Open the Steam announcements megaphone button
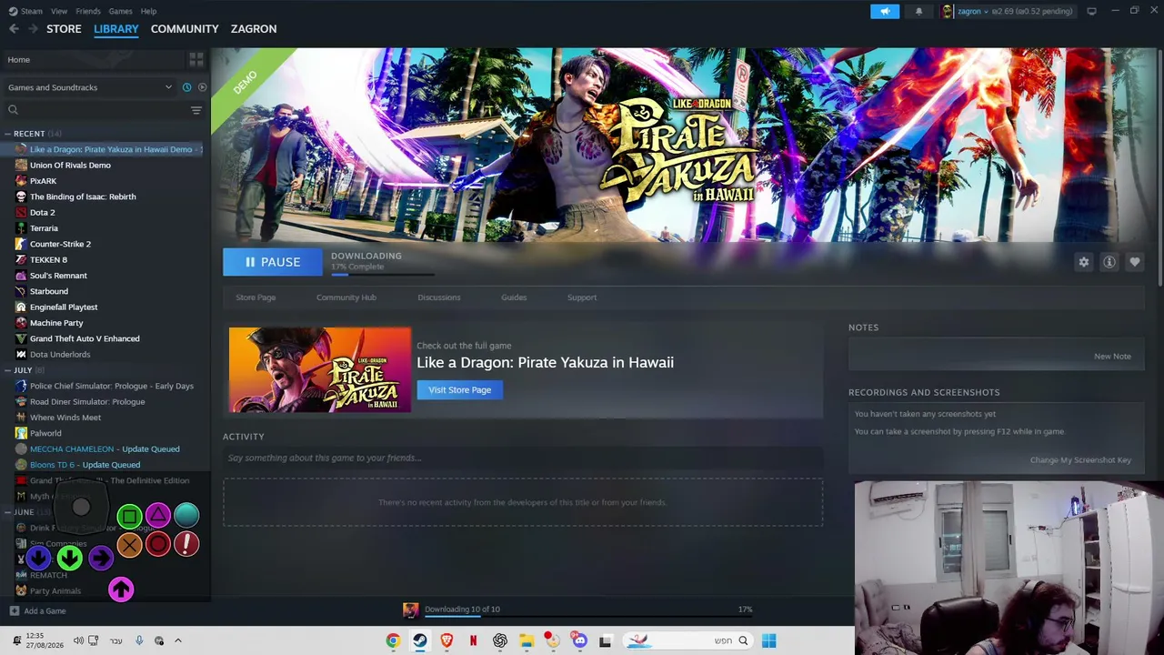This screenshot has height=655, width=1164. (885, 11)
